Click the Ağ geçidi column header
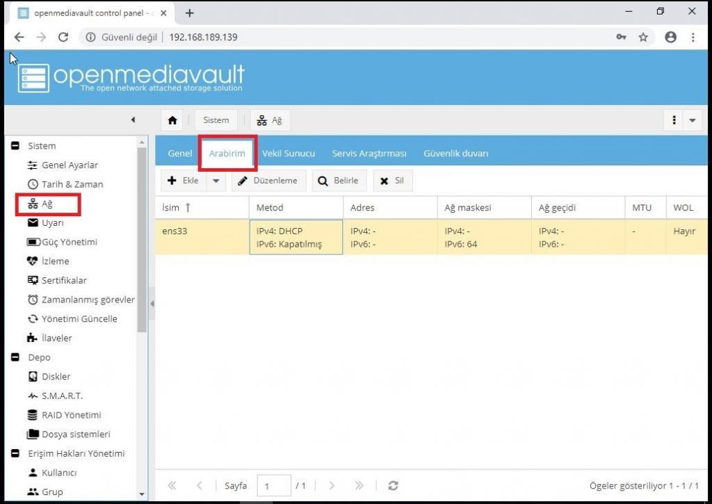 coord(578,207)
